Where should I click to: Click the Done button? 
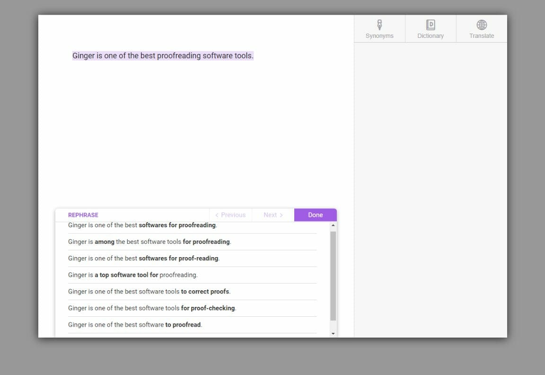pos(315,214)
